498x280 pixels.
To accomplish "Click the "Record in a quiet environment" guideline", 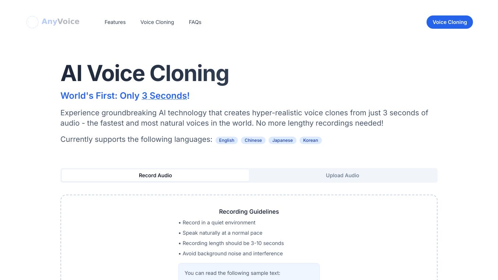I will (219, 223).
